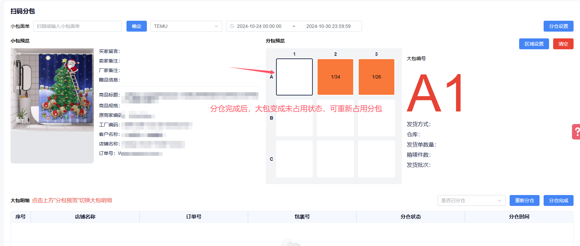Open 分仓设置 settings
The width and height of the screenshot is (580, 246).
pyautogui.click(x=558, y=26)
